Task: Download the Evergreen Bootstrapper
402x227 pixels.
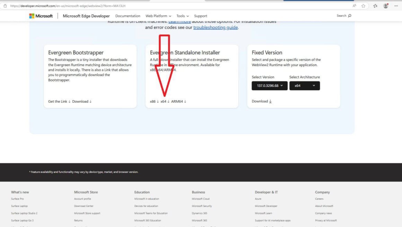Action: 82,101
